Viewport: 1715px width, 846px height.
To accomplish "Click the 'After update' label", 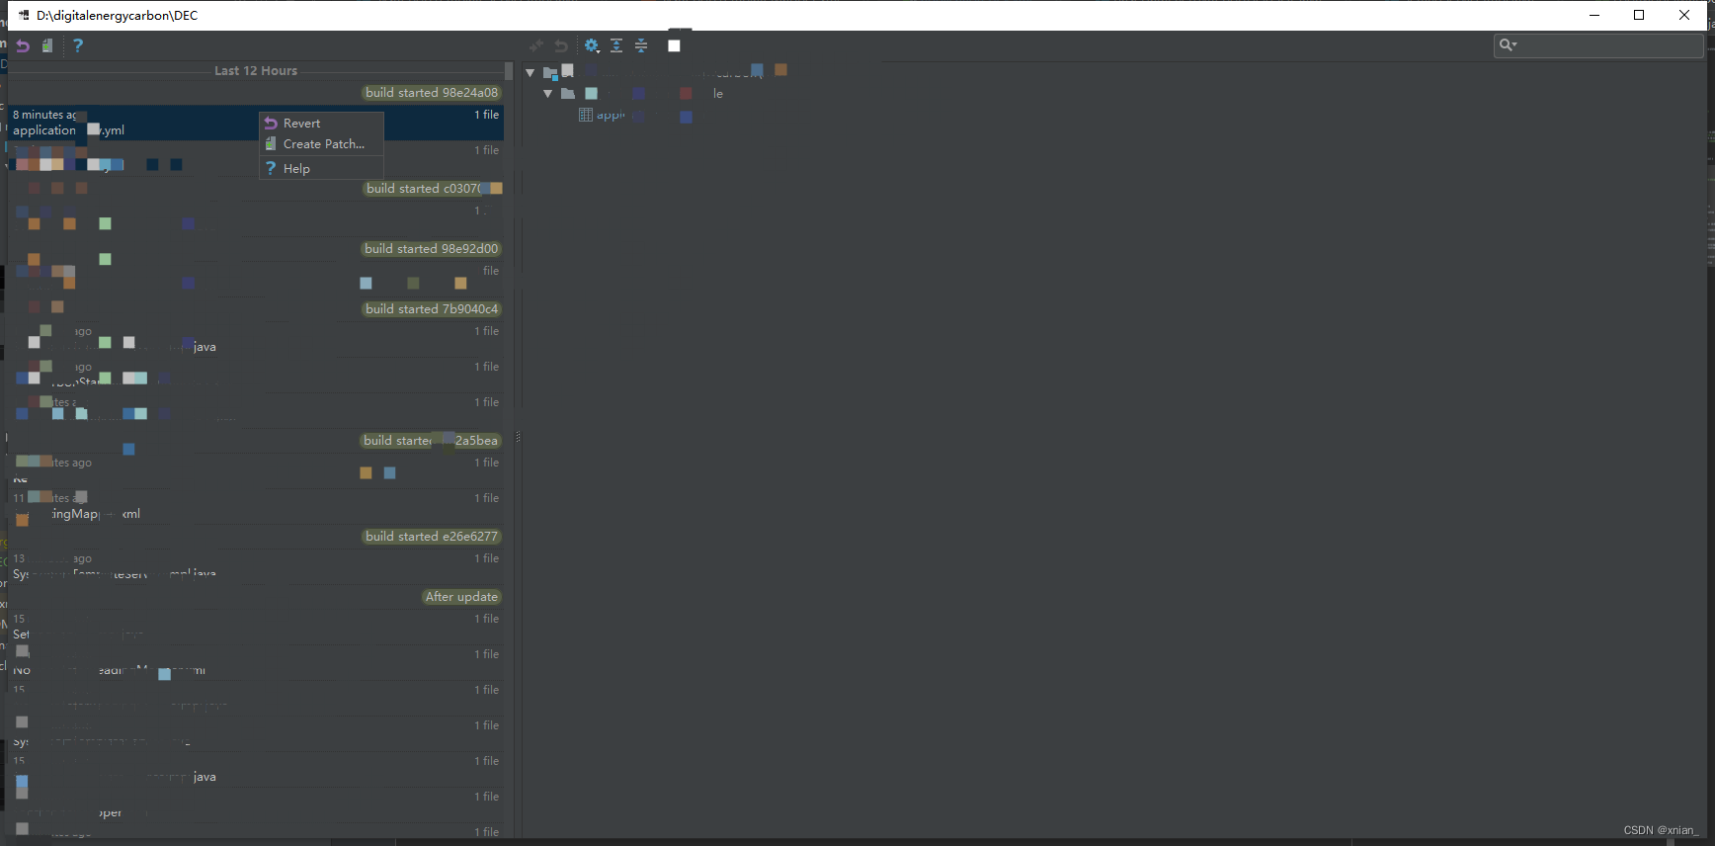I will (461, 597).
